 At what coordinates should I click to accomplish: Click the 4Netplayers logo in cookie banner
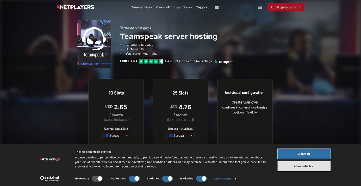point(50,159)
